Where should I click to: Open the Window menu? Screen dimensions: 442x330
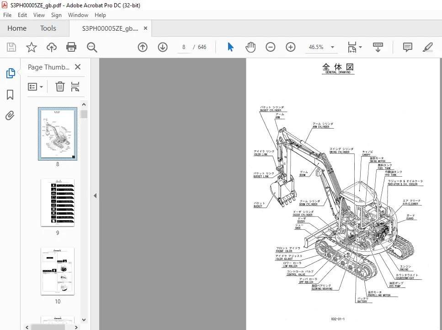pos(78,15)
